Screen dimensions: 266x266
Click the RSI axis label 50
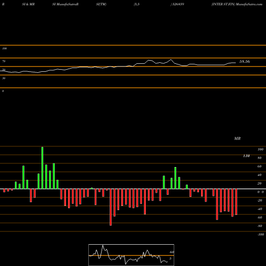click(x=4, y=70)
